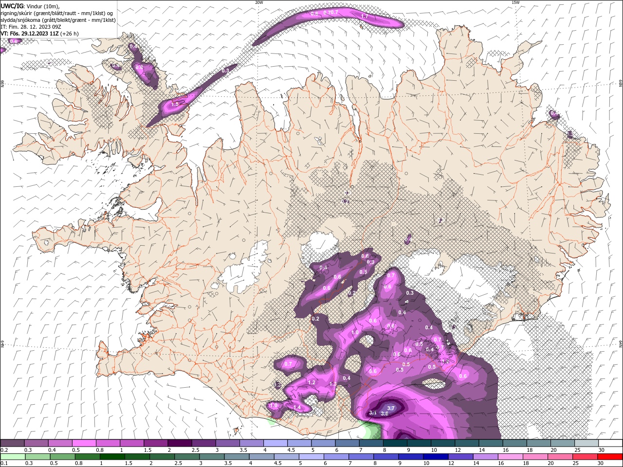Click the 1.4 value near the south coast
Viewport: 623px width, 467px height.
coord(297,407)
